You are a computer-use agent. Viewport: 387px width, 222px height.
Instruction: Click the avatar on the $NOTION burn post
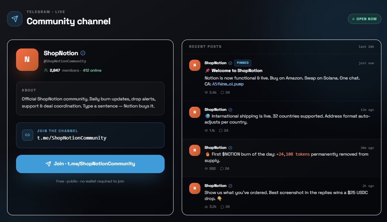point(195,150)
